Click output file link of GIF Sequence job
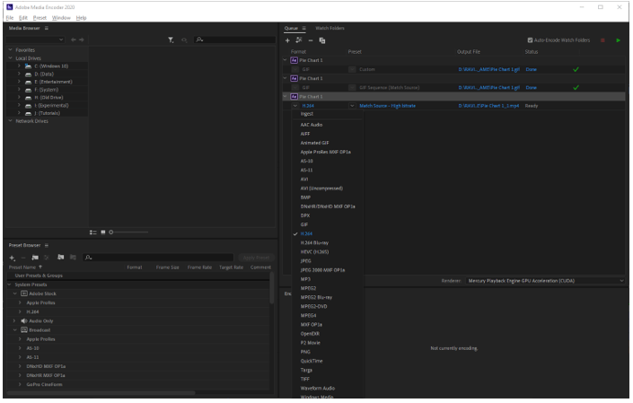The width and height of the screenshot is (633, 403). [488, 88]
